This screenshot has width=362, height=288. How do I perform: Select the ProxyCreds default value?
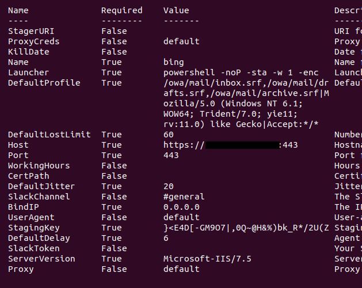pyautogui.click(x=181, y=41)
